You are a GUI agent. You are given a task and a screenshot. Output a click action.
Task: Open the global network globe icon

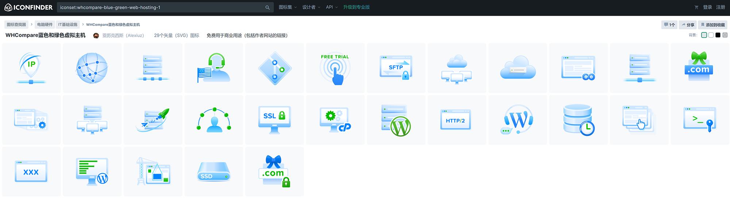pos(92,68)
